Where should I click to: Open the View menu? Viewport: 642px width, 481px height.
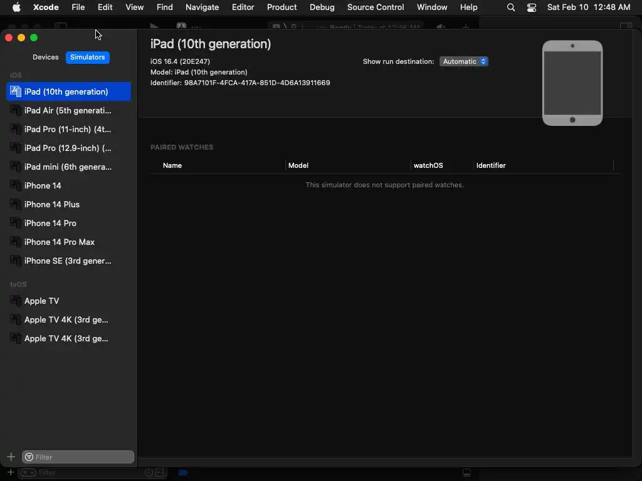click(134, 7)
